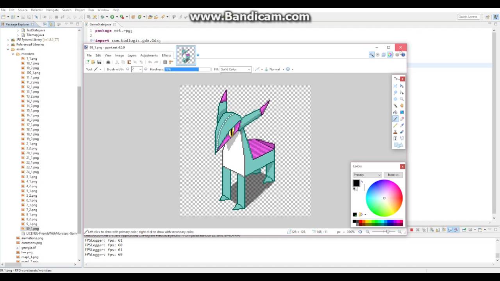
Task: Click Eclipse Quick Access field
Action: tap(468, 17)
